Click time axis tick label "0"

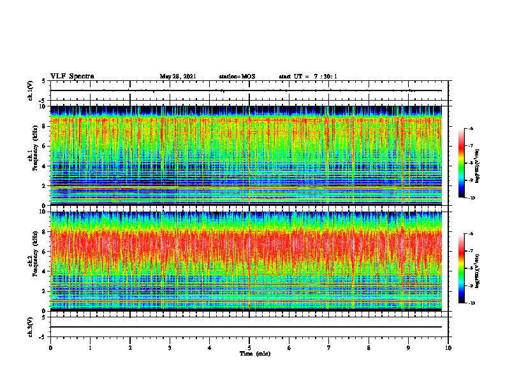tap(50, 348)
